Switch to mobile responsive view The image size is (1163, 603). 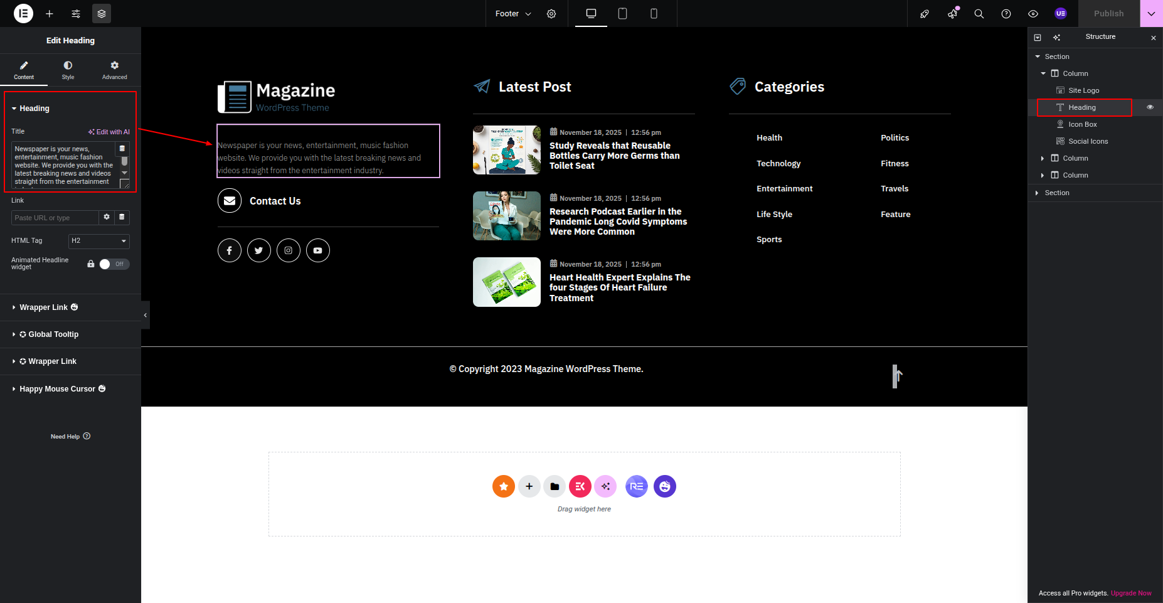(x=654, y=14)
